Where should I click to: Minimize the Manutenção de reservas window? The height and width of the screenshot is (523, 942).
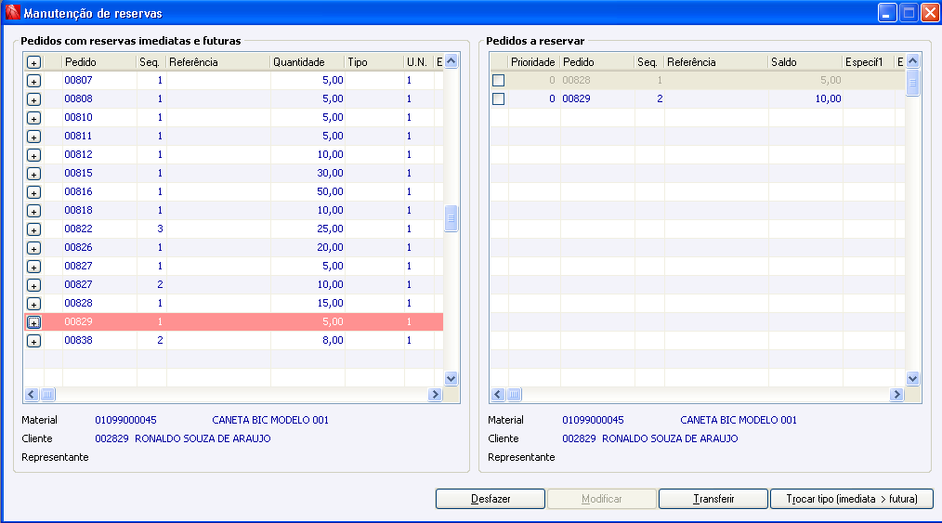887,13
